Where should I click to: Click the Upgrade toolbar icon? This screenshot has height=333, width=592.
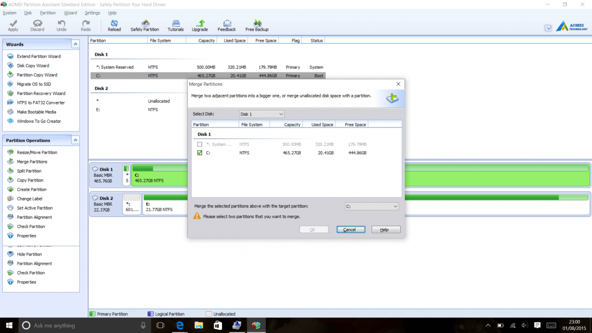click(x=200, y=25)
